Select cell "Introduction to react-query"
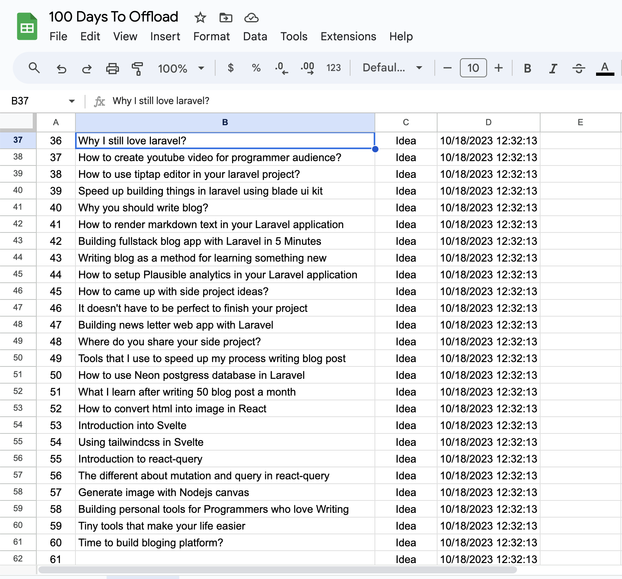Image resolution: width=622 pixels, height=579 pixels. (x=225, y=459)
